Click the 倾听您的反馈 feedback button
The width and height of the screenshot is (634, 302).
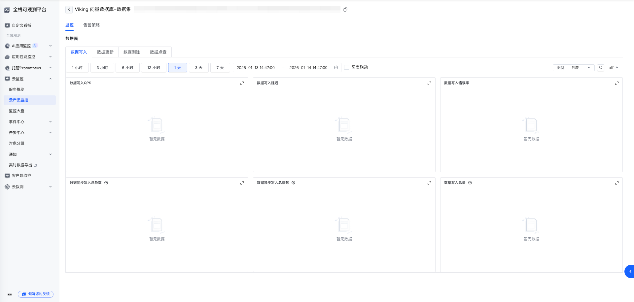(x=36, y=294)
